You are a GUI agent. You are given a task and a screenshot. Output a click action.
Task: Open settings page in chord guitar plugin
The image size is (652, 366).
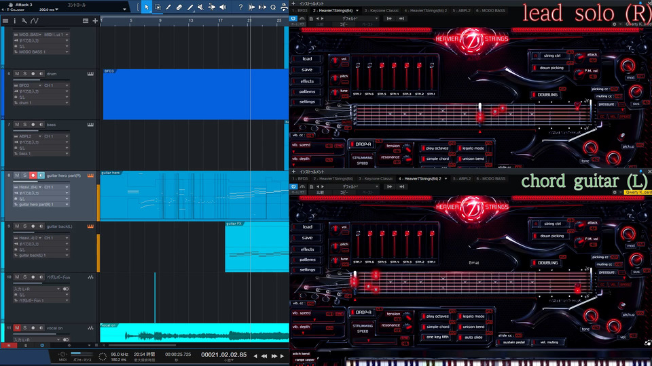click(x=307, y=270)
